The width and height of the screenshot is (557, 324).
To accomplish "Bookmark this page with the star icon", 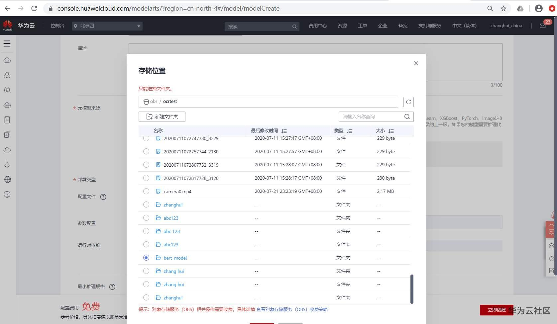I will tap(503, 9).
